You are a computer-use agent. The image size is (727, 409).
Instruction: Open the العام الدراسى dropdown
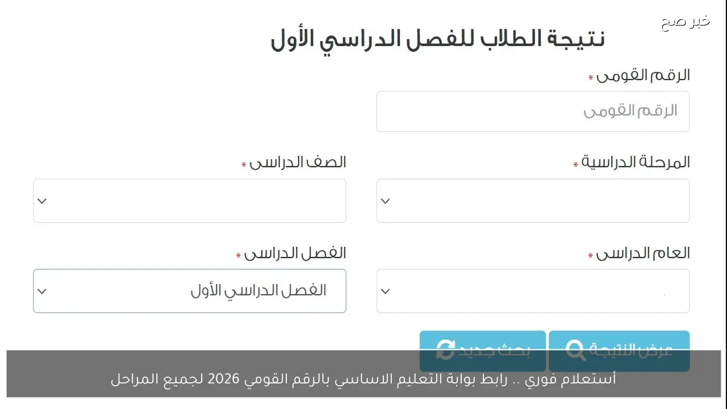pyautogui.click(x=533, y=291)
